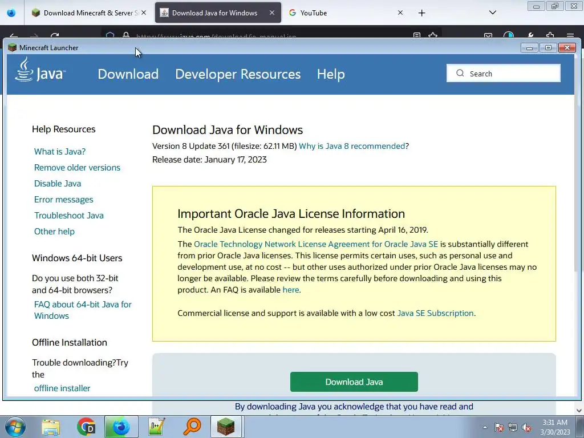Click the 'Offline Installation' sidebar heading
The width and height of the screenshot is (584, 438).
[x=70, y=342]
